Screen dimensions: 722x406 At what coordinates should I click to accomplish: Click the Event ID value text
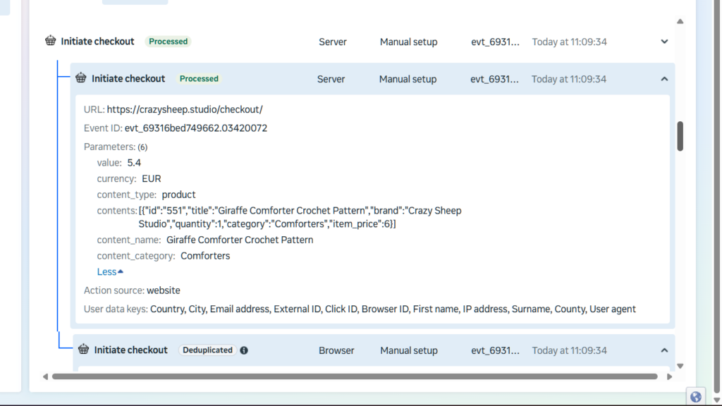coord(196,128)
